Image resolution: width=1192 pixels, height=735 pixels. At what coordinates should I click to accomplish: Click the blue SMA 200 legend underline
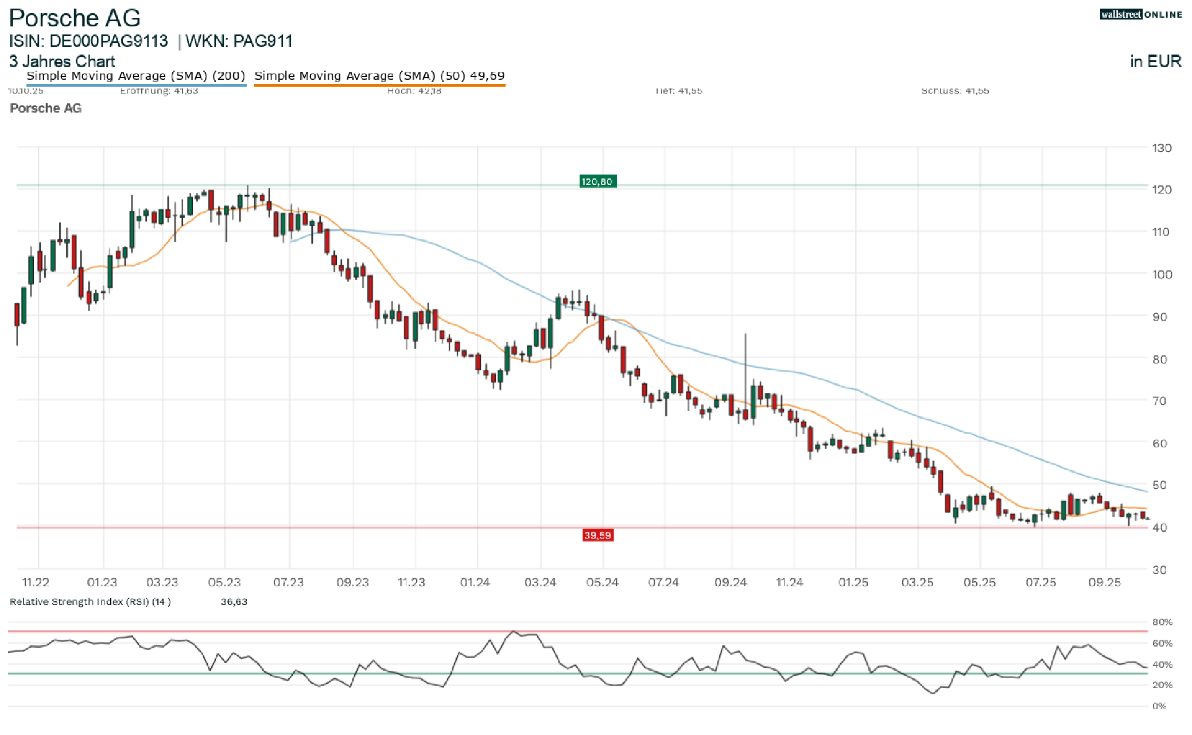tap(136, 86)
